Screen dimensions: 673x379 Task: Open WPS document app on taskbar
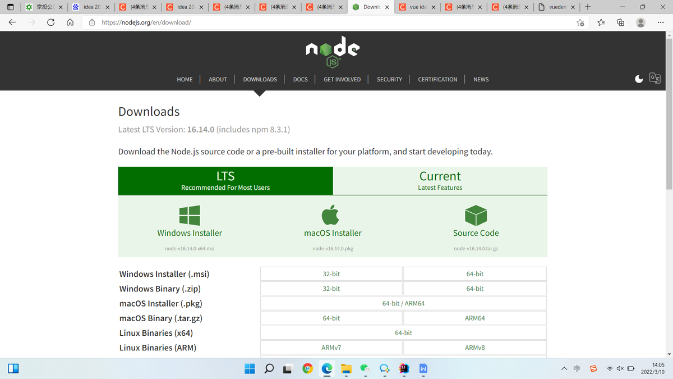423,368
